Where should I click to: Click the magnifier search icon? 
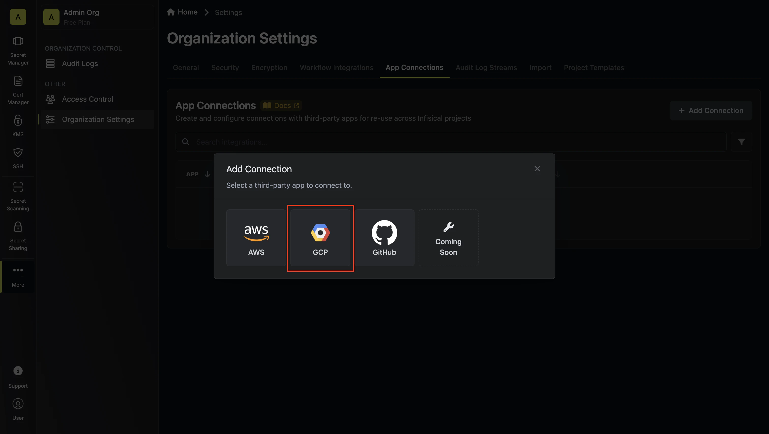click(185, 142)
